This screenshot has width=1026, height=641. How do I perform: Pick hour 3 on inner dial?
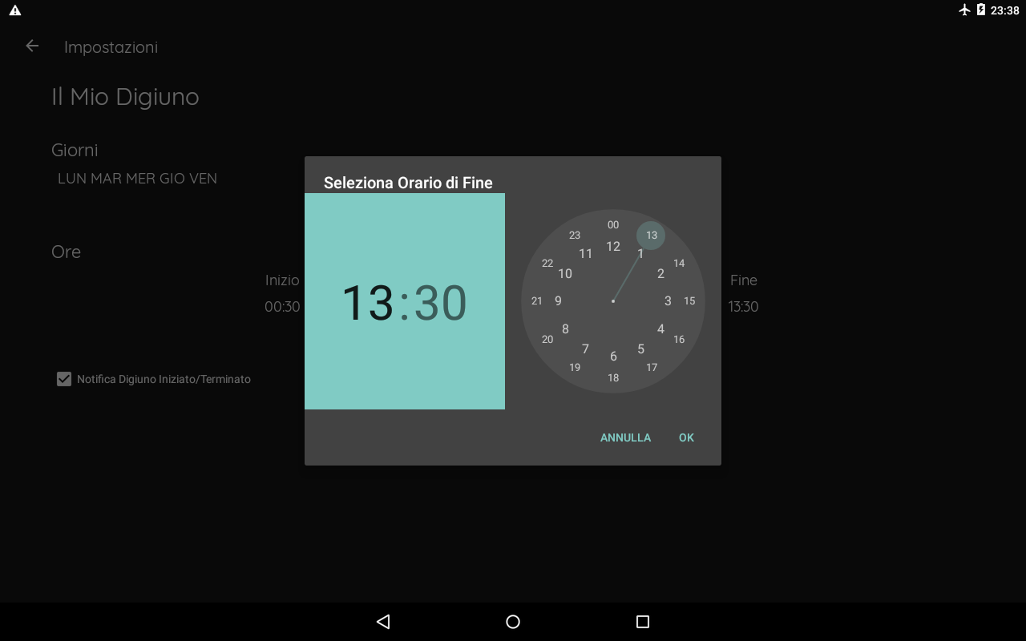pos(668,301)
